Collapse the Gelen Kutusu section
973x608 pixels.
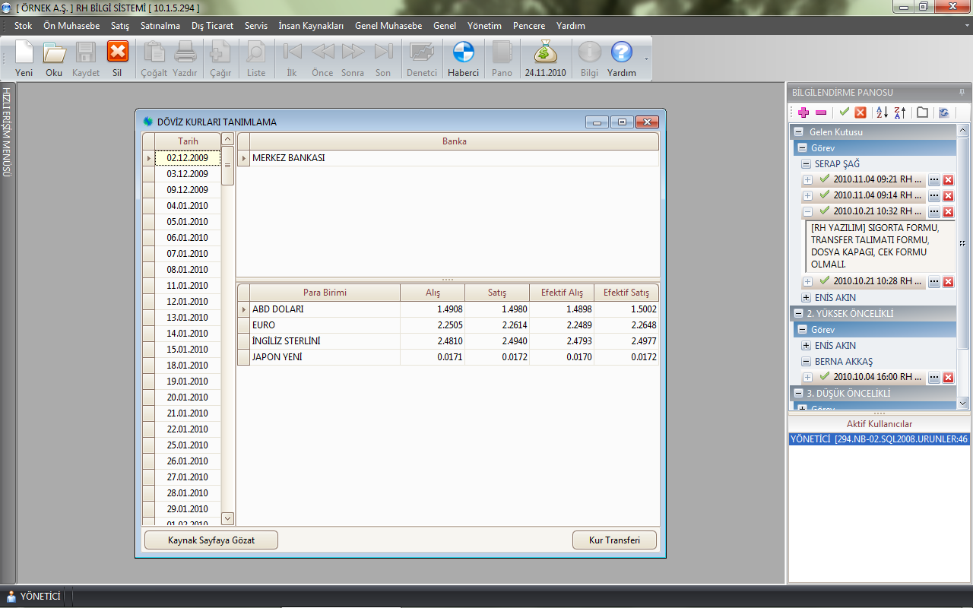pos(799,132)
